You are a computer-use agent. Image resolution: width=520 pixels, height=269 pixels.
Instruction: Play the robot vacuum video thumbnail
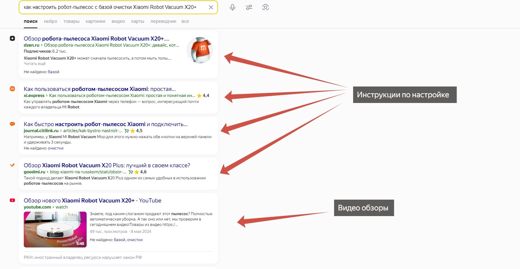[55, 229]
